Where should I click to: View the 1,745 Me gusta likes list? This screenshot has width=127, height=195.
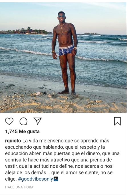tap(22, 132)
